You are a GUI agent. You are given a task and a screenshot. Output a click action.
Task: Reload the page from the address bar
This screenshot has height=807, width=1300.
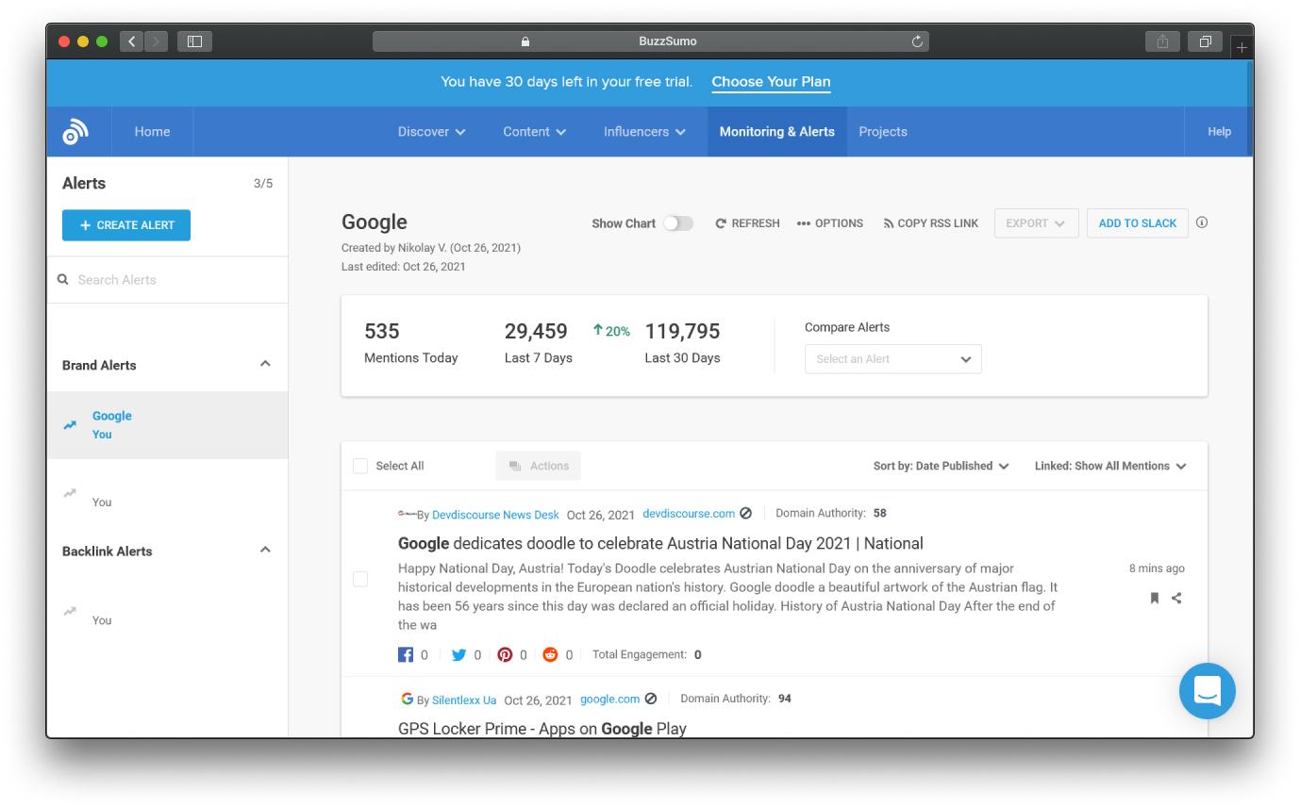tap(917, 41)
